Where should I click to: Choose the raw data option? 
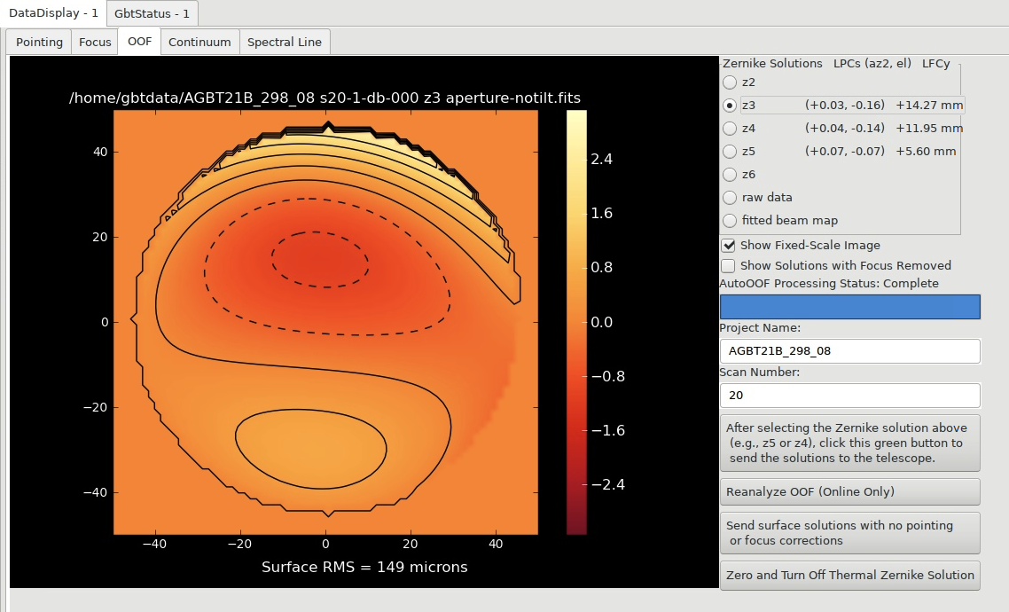tap(730, 198)
